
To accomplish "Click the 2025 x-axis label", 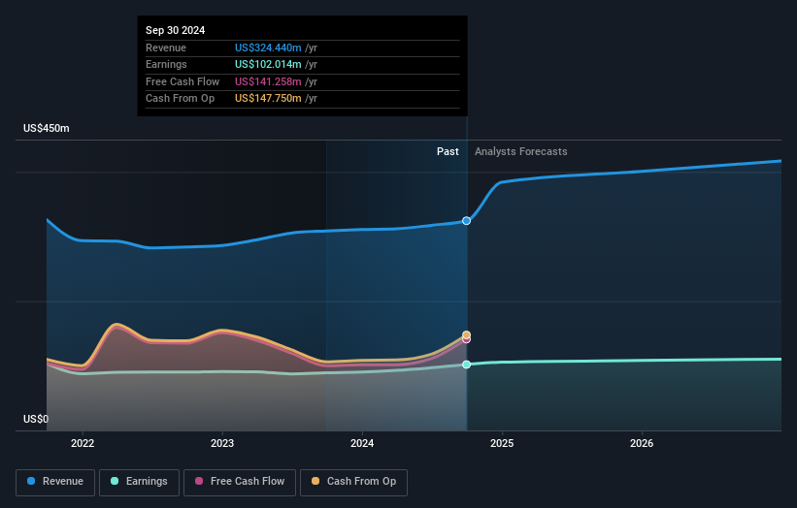I will [x=502, y=443].
